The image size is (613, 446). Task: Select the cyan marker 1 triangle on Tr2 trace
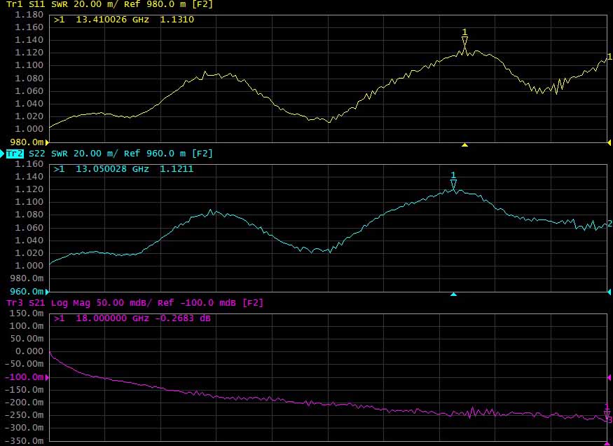pos(453,184)
